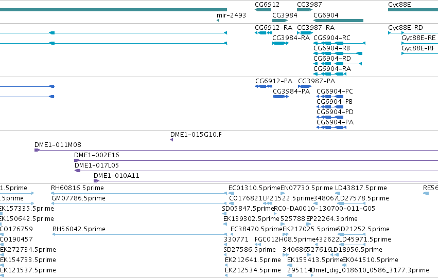Image resolution: width=438 pixels, height=278 pixels.
Task: Select transcript CG6904-RB label
Action: point(331,48)
